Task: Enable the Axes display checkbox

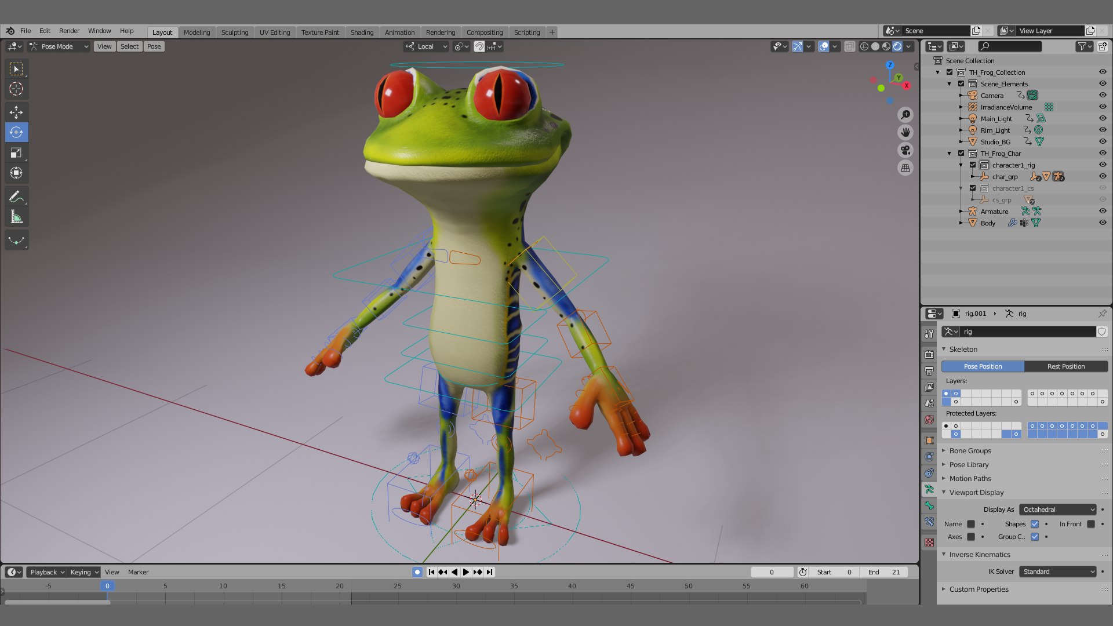Action: [x=971, y=537]
